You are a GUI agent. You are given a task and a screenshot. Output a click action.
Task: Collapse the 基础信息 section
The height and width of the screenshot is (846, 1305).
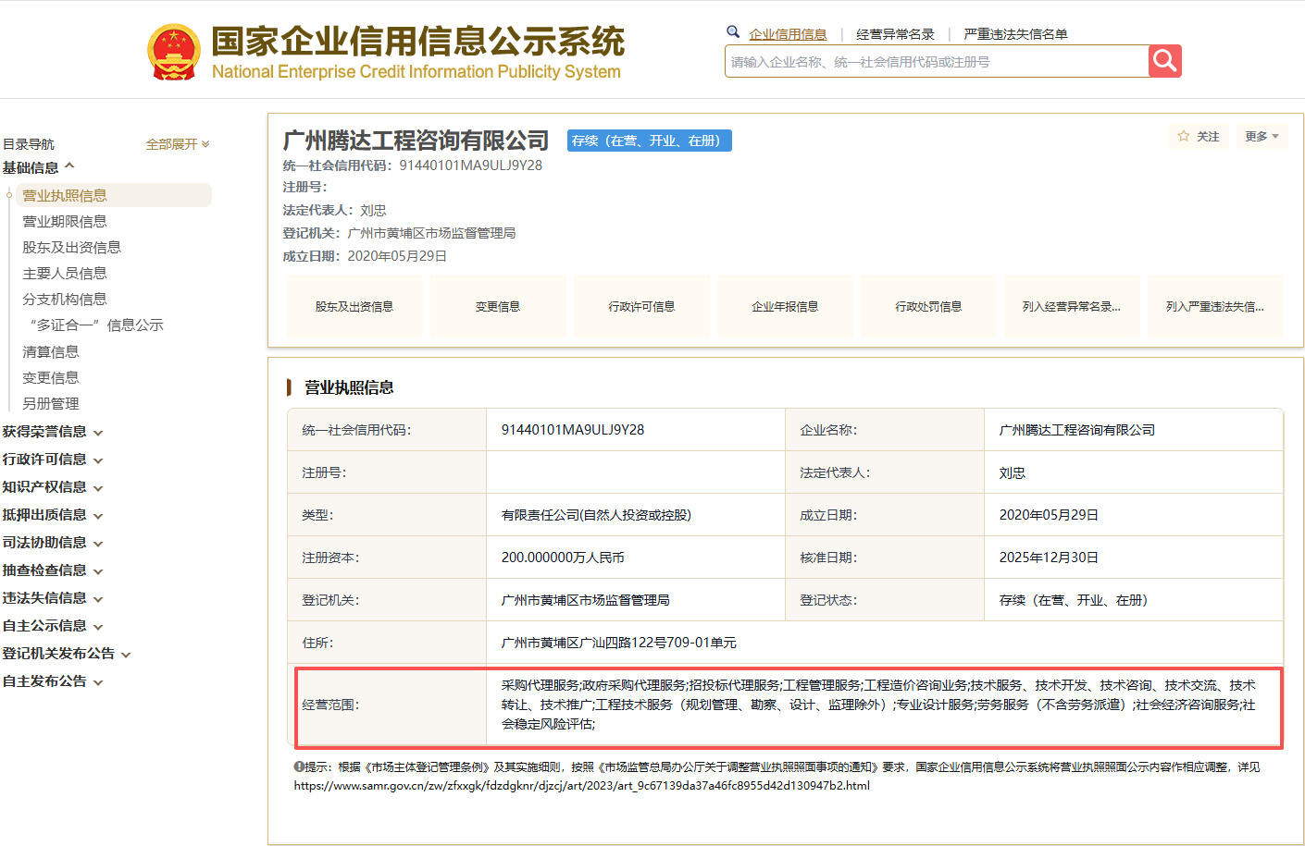point(39,167)
